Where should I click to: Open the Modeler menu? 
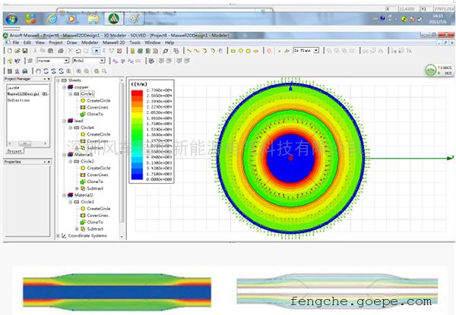point(90,43)
